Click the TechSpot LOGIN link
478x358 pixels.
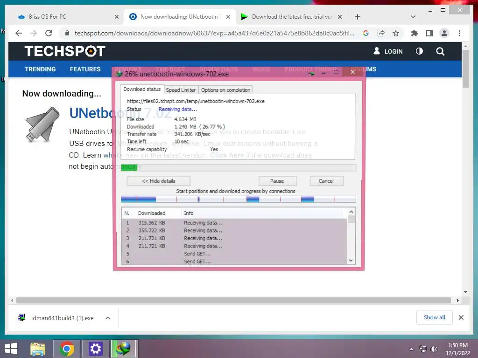coord(388,51)
